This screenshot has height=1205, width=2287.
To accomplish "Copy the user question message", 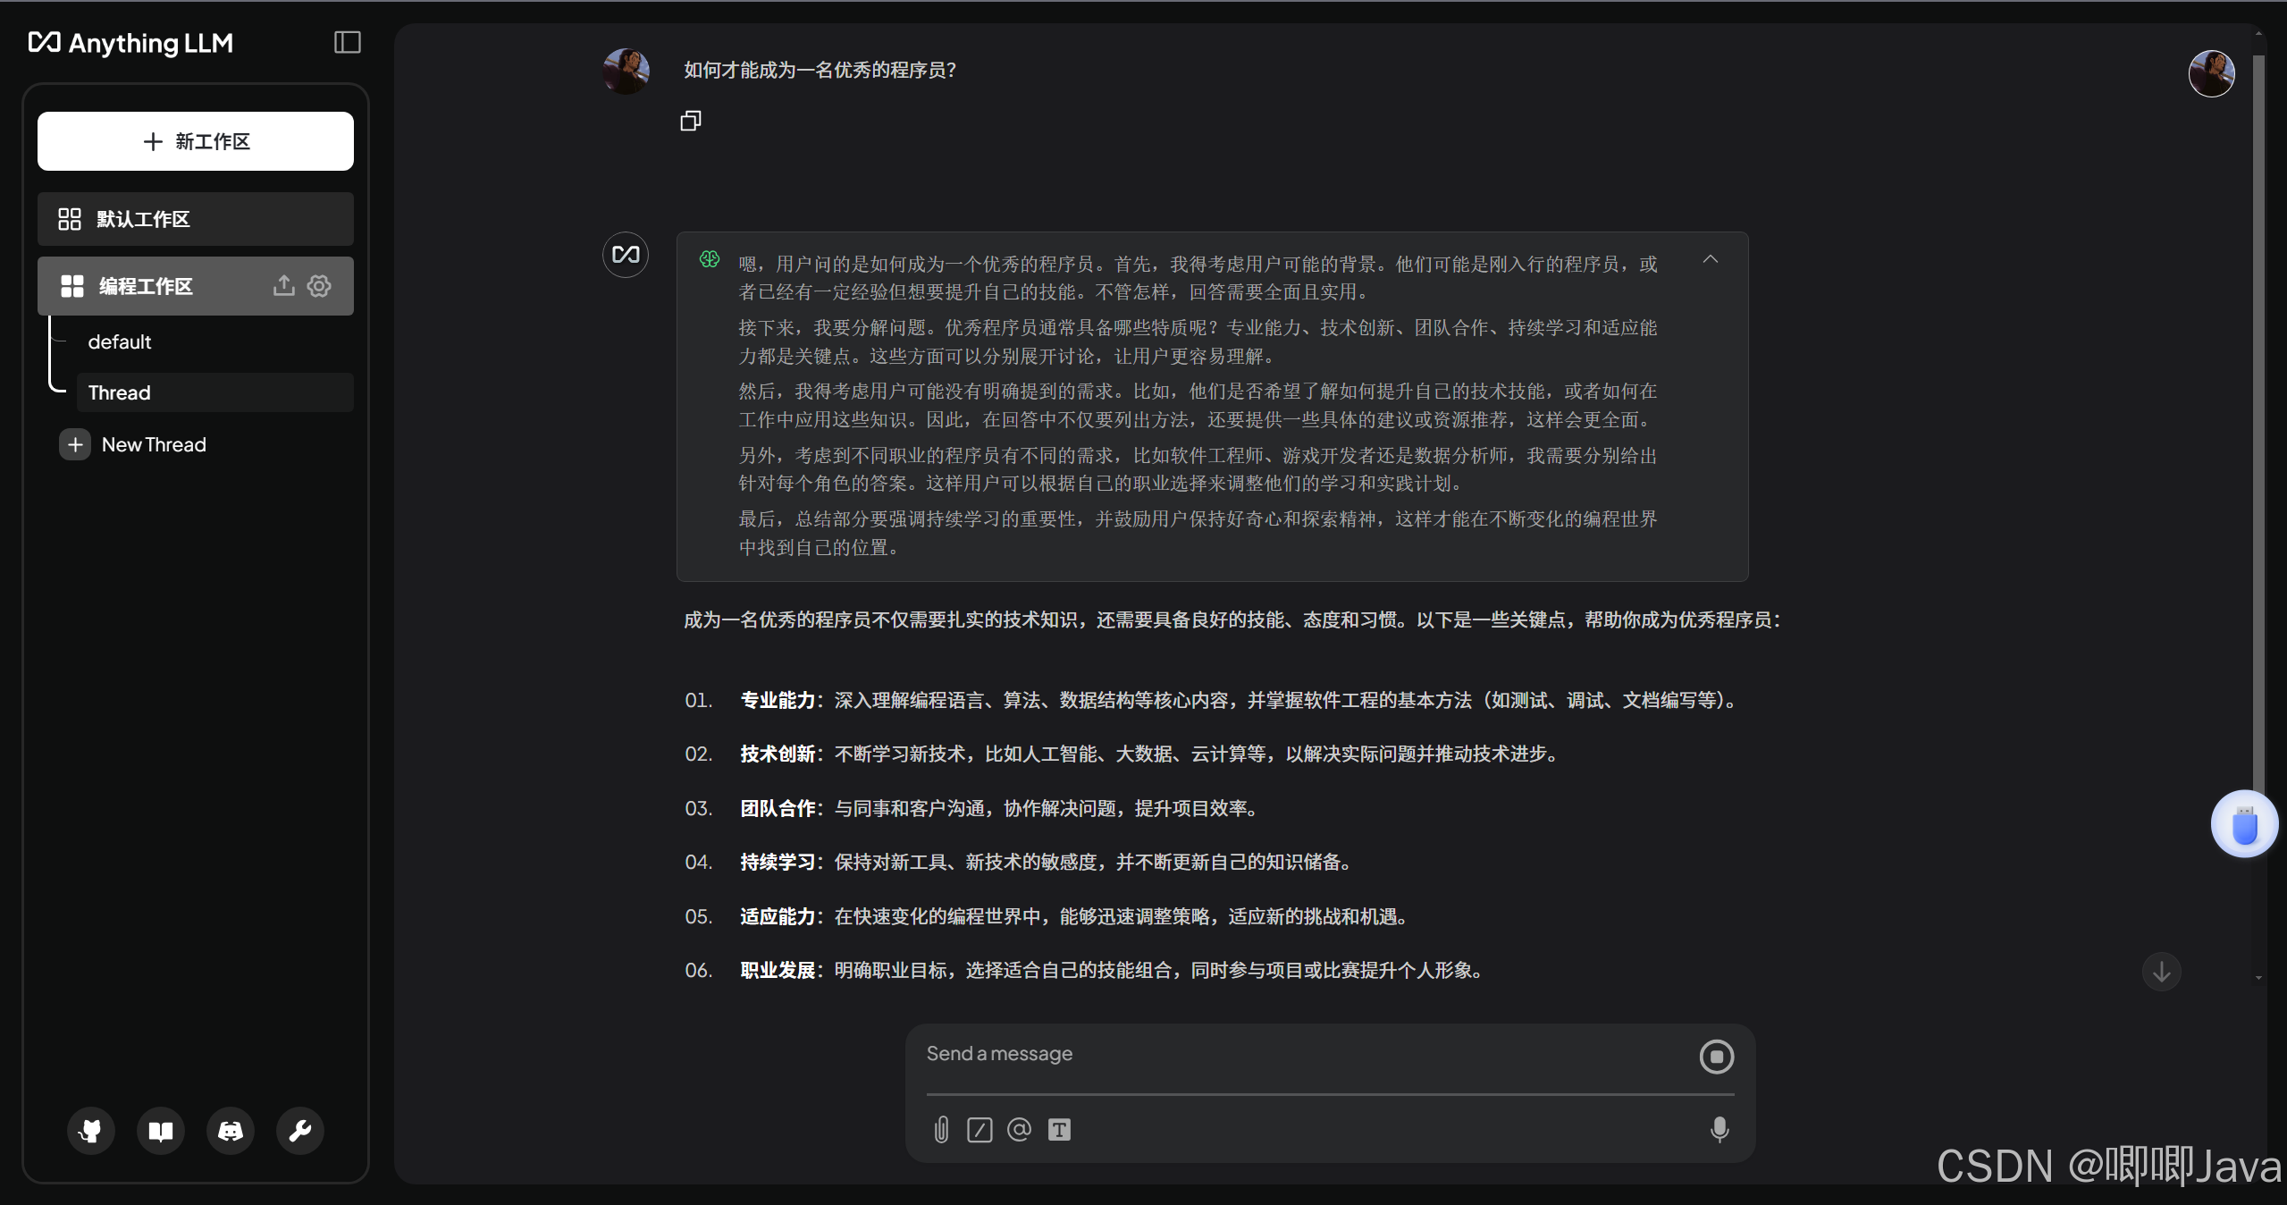I will [x=691, y=121].
